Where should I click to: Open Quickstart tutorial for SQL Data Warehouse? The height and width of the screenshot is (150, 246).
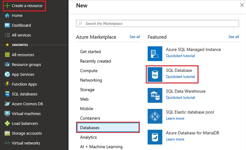pyautogui.click(x=180, y=97)
